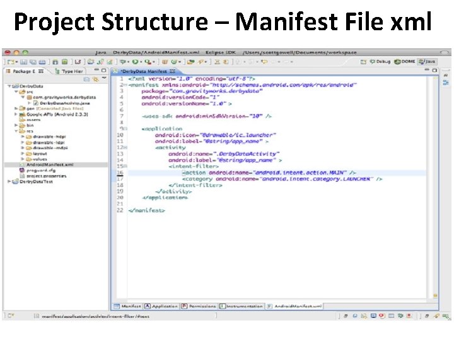The image size is (454, 340).
Task: Maximize the editor area
Action: 434,71
